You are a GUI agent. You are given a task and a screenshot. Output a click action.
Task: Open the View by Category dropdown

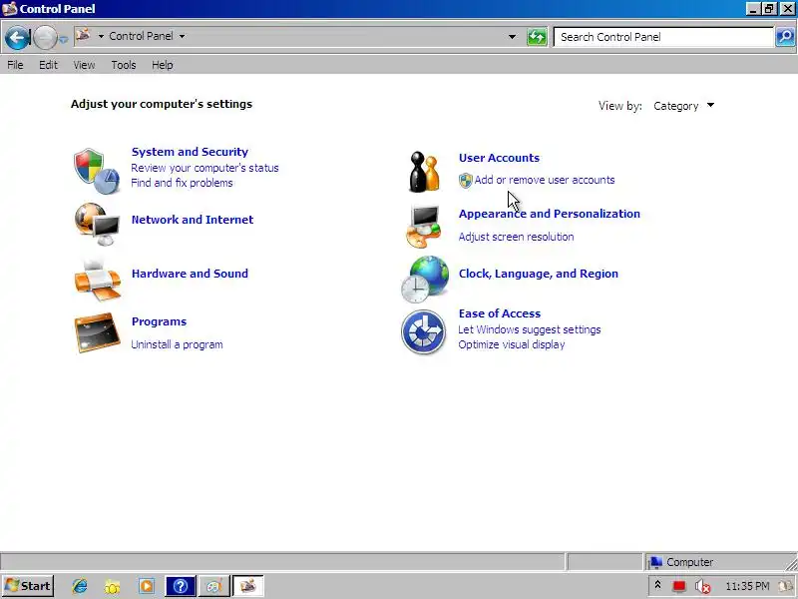pyautogui.click(x=683, y=106)
